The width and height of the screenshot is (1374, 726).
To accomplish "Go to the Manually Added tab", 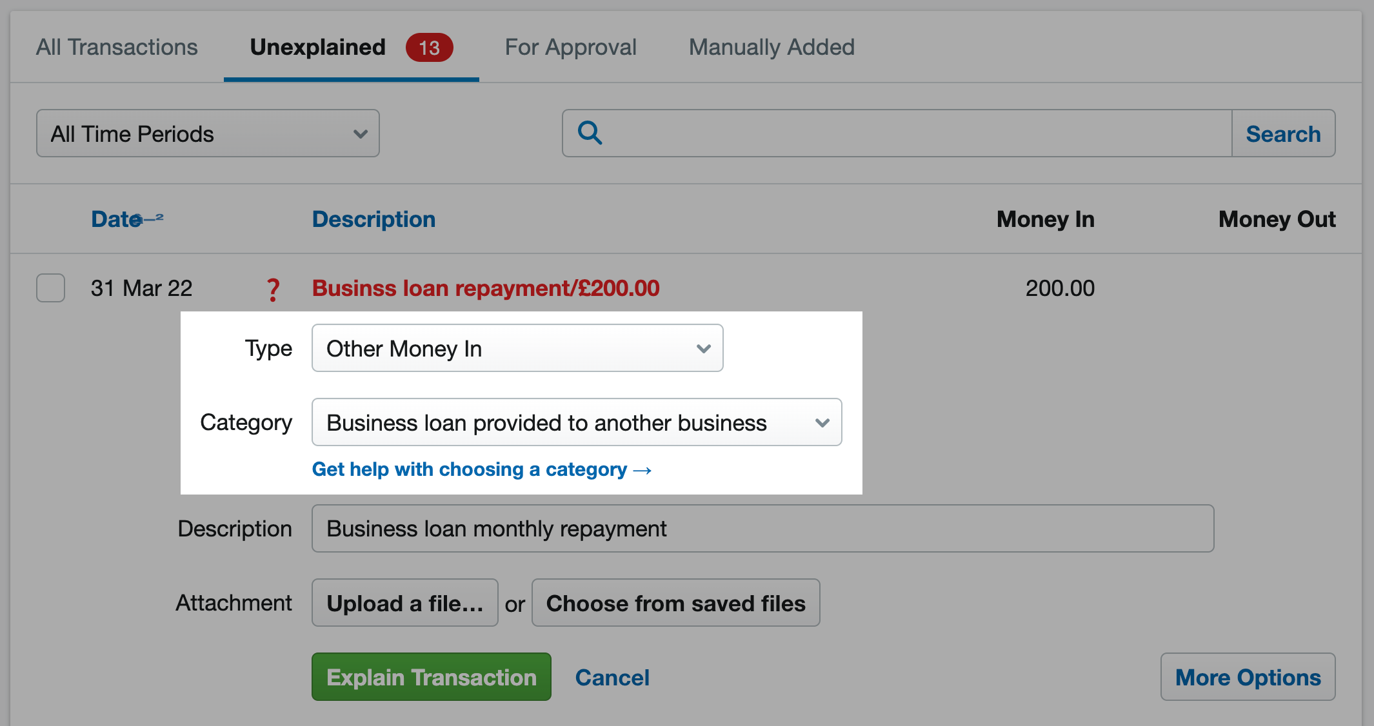I will 772,47.
